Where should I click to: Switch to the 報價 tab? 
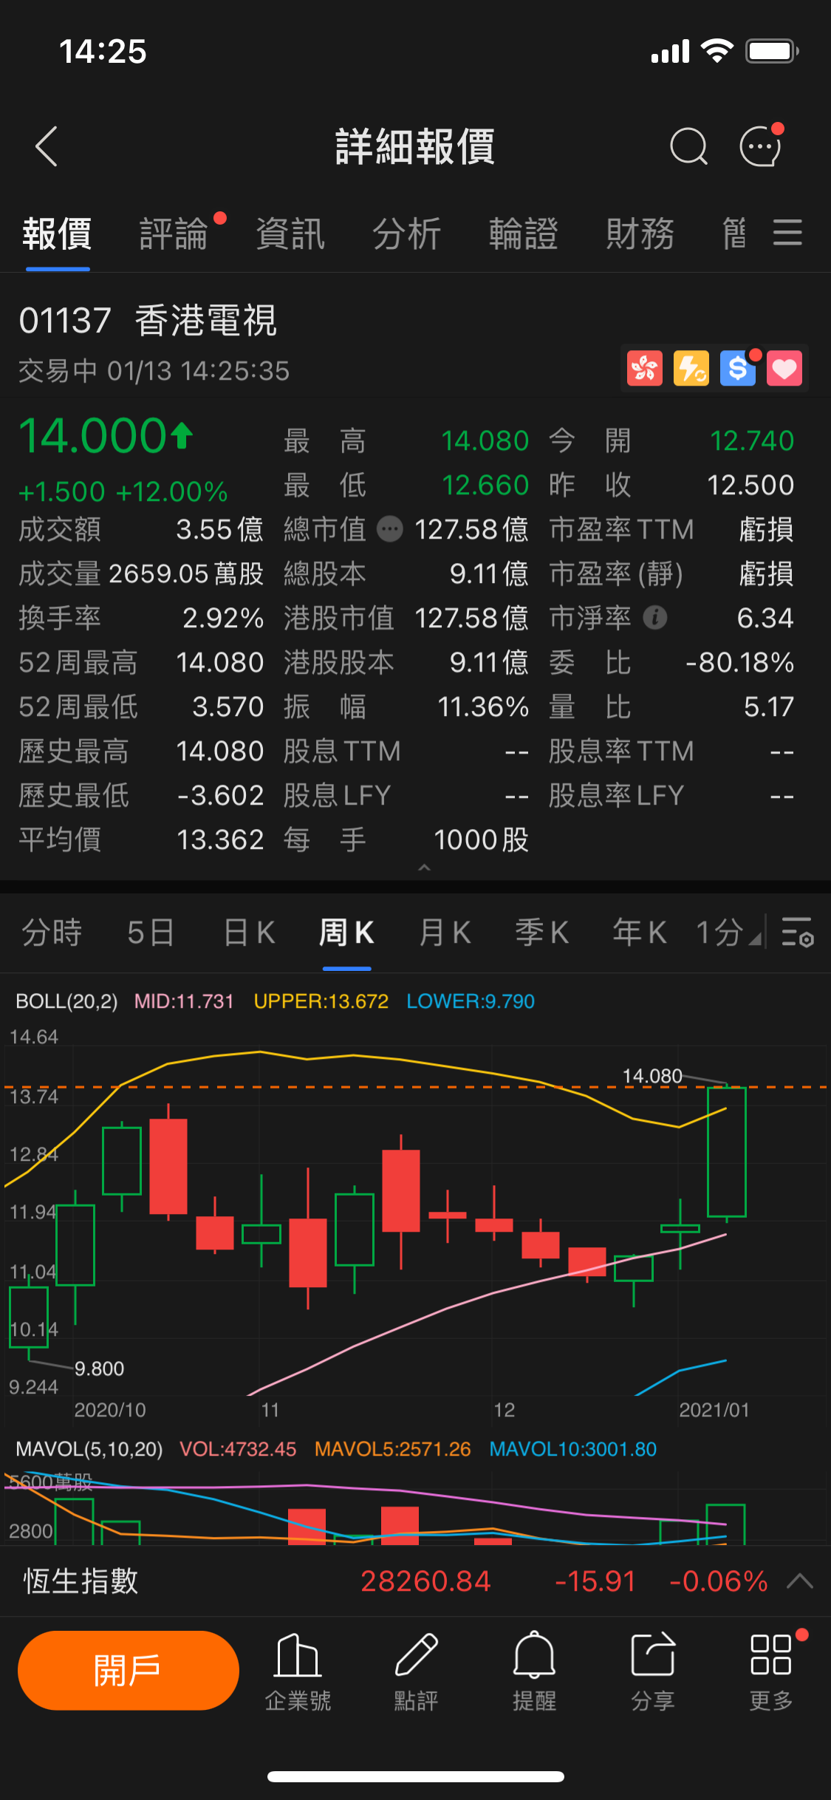pos(58,233)
